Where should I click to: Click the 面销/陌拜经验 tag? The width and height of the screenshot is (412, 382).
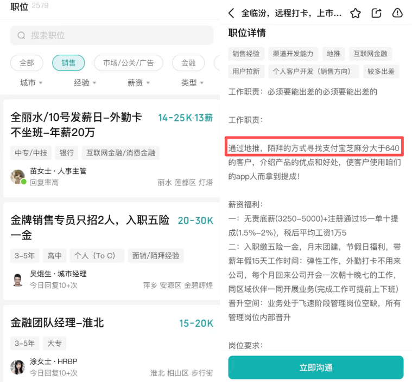tap(156, 256)
